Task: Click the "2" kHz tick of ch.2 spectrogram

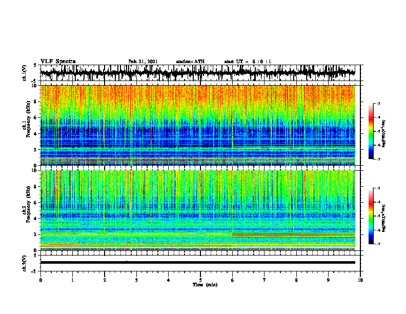Action: (x=36, y=234)
